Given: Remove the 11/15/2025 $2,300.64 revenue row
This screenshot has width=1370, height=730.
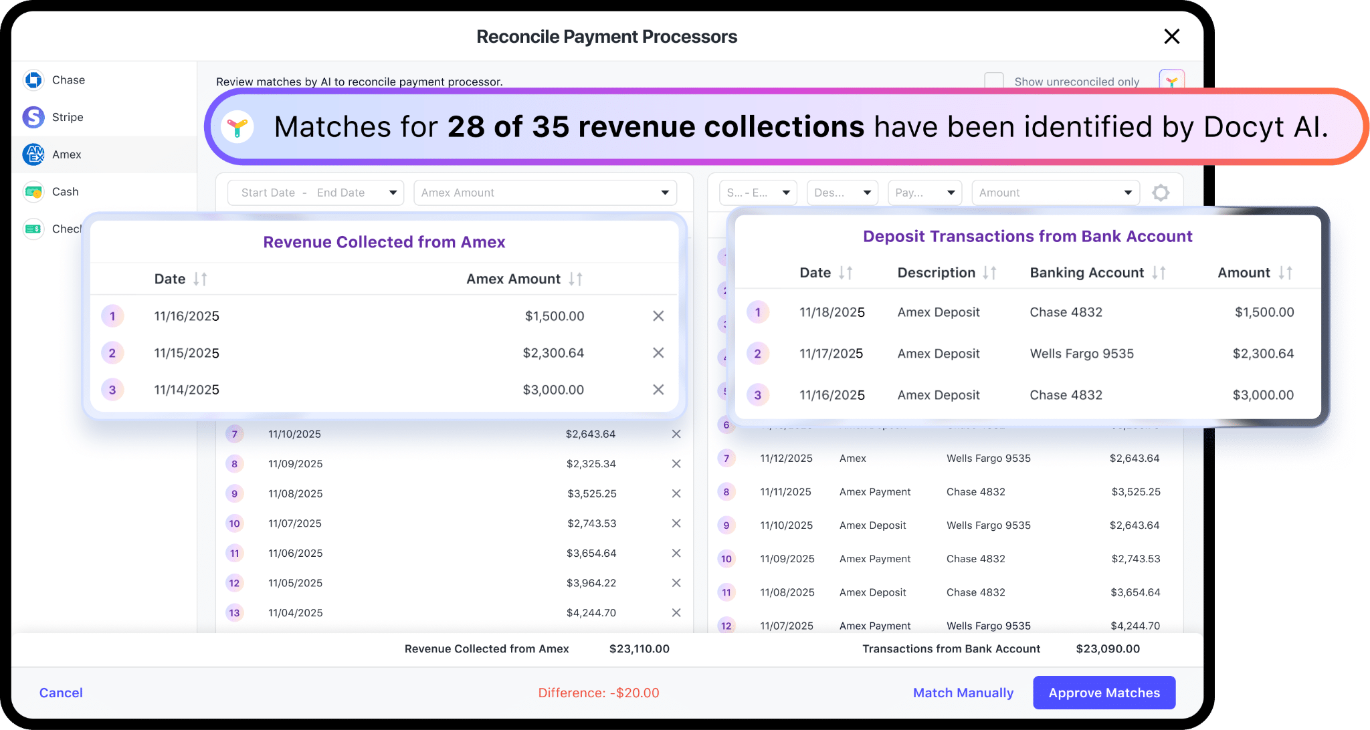Looking at the screenshot, I should tap(658, 352).
